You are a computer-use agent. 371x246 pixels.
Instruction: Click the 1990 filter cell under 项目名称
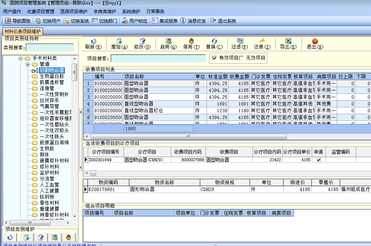pyautogui.click(x=158, y=129)
